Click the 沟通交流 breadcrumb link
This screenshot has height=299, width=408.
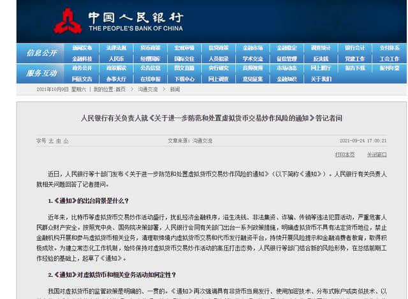pyautogui.click(x=147, y=89)
